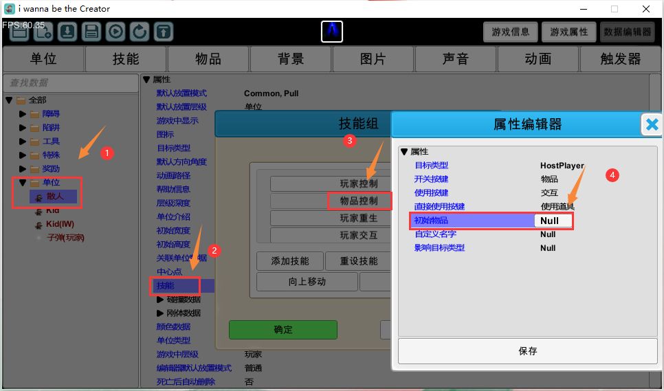The image size is (664, 391).
Task: Click the 图标 property
Action: click(165, 135)
